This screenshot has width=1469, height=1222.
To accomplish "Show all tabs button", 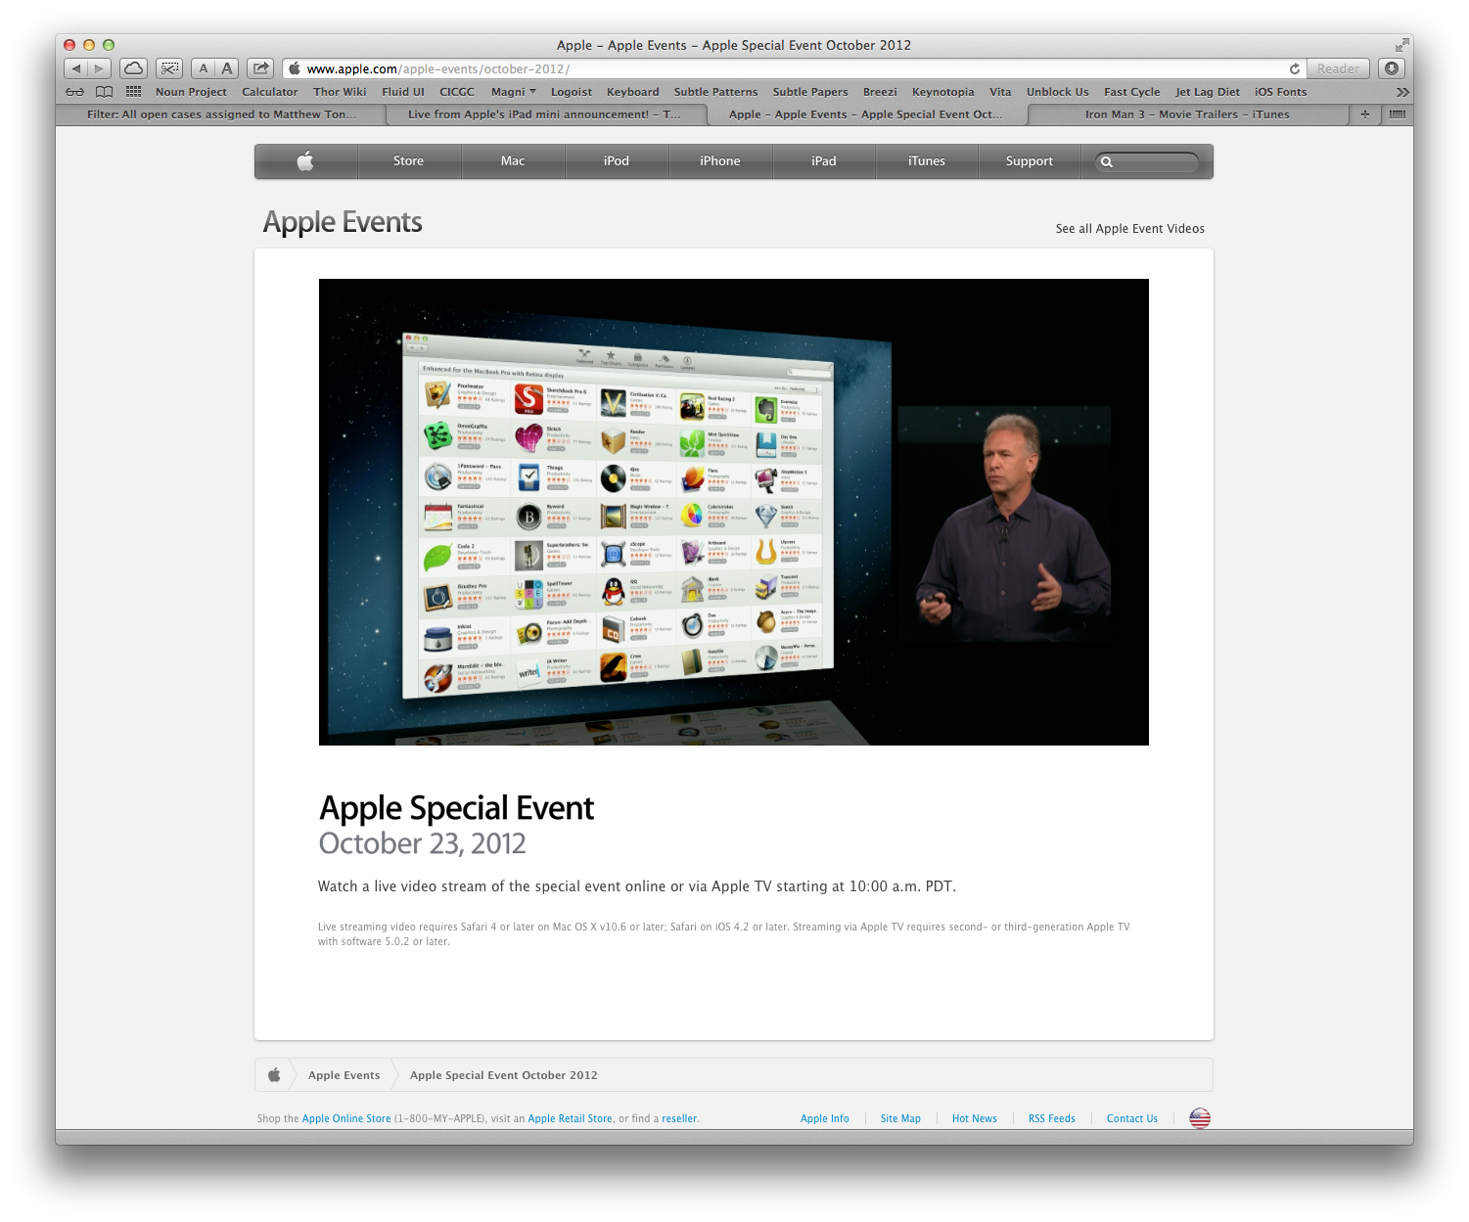I will click(1398, 114).
